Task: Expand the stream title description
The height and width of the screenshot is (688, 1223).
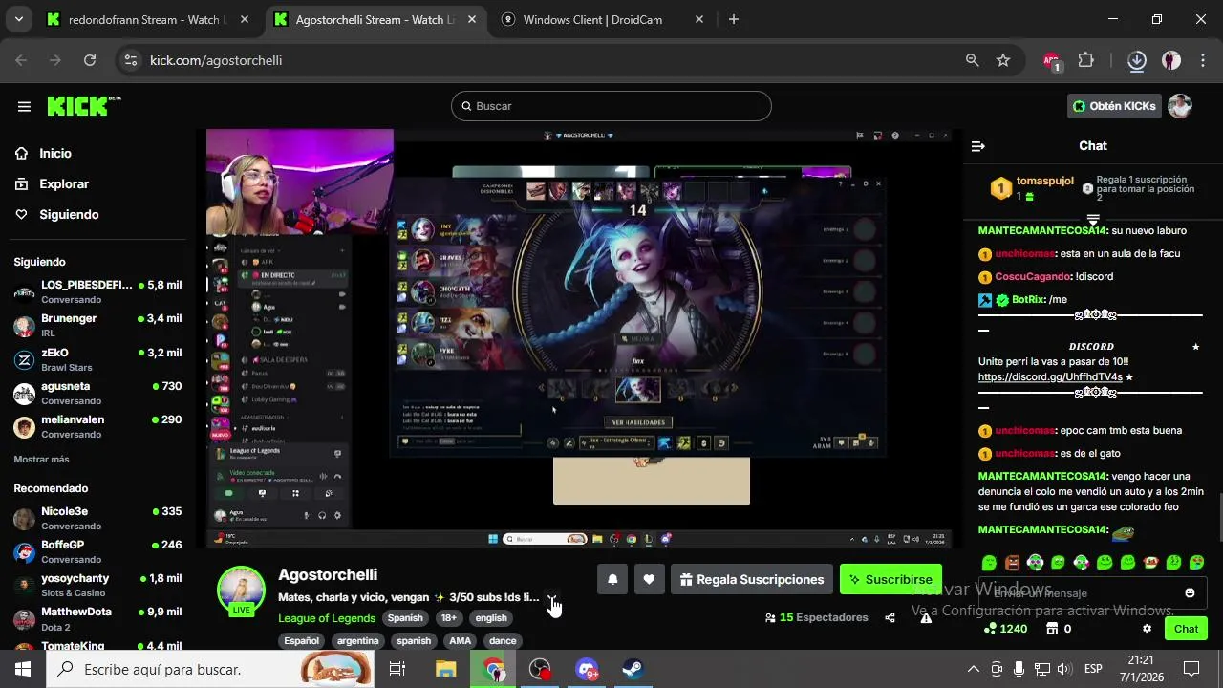Action: (x=551, y=598)
